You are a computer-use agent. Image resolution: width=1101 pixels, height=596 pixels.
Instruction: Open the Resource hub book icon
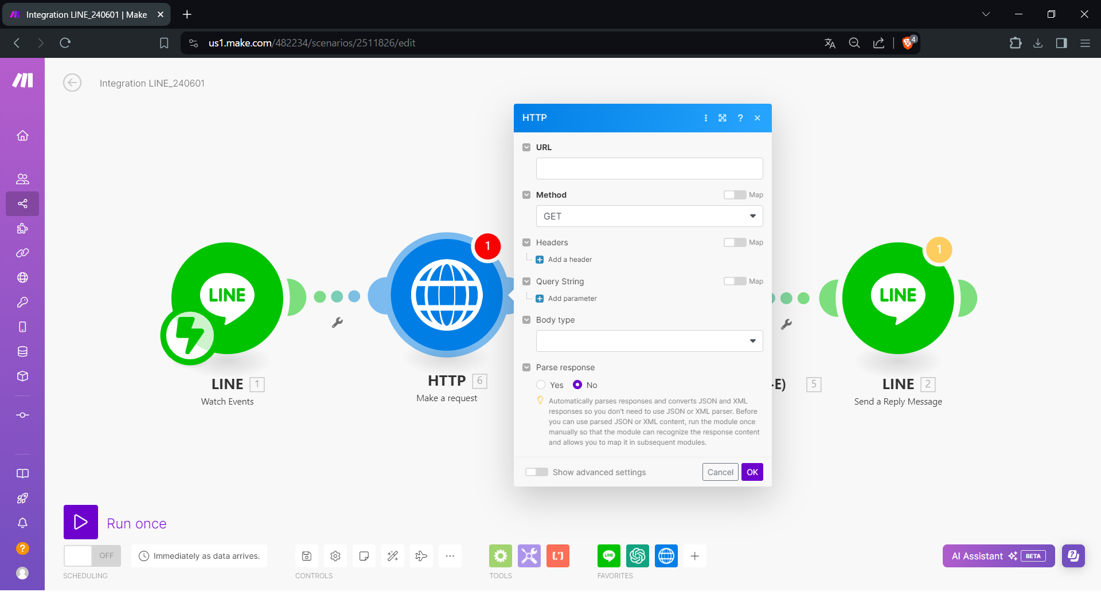click(x=22, y=473)
